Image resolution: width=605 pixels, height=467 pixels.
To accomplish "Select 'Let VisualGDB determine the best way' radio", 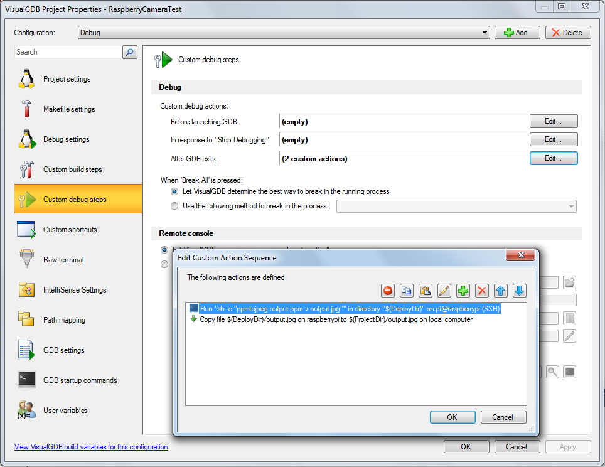I will [x=174, y=191].
